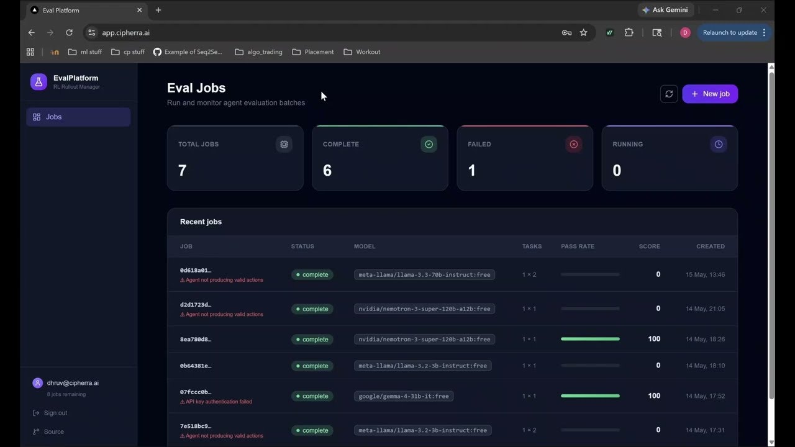Click the Complete checkmark icon

click(x=429, y=144)
